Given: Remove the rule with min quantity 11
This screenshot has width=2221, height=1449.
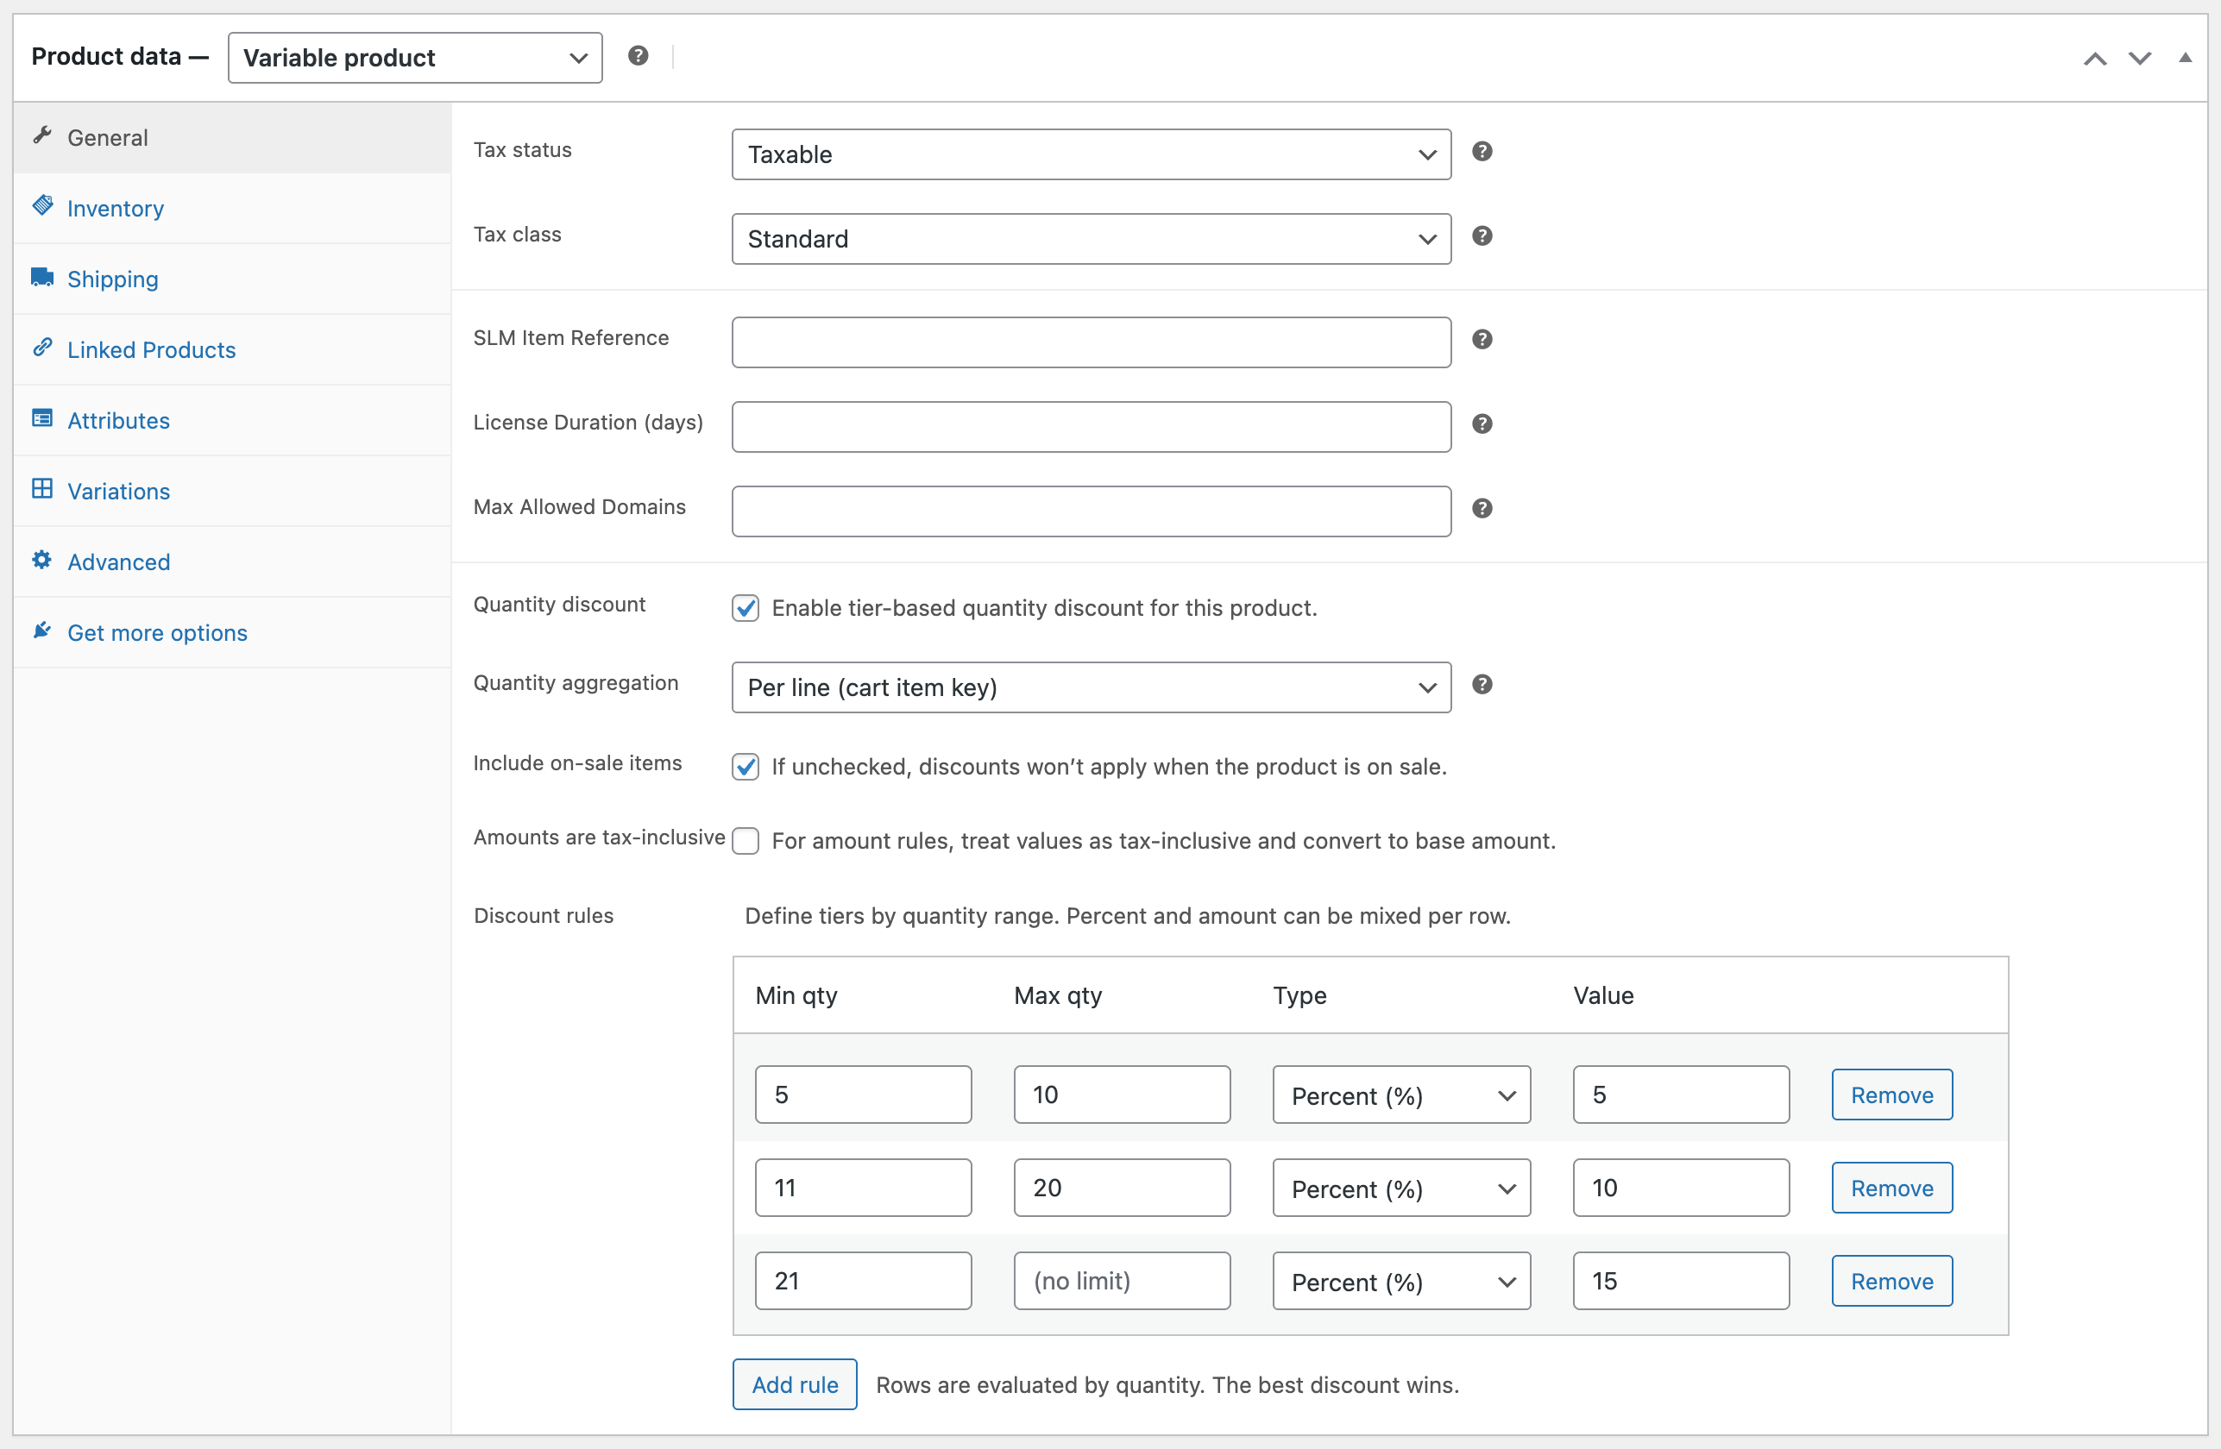Looking at the screenshot, I should tap(1891, 1188).
